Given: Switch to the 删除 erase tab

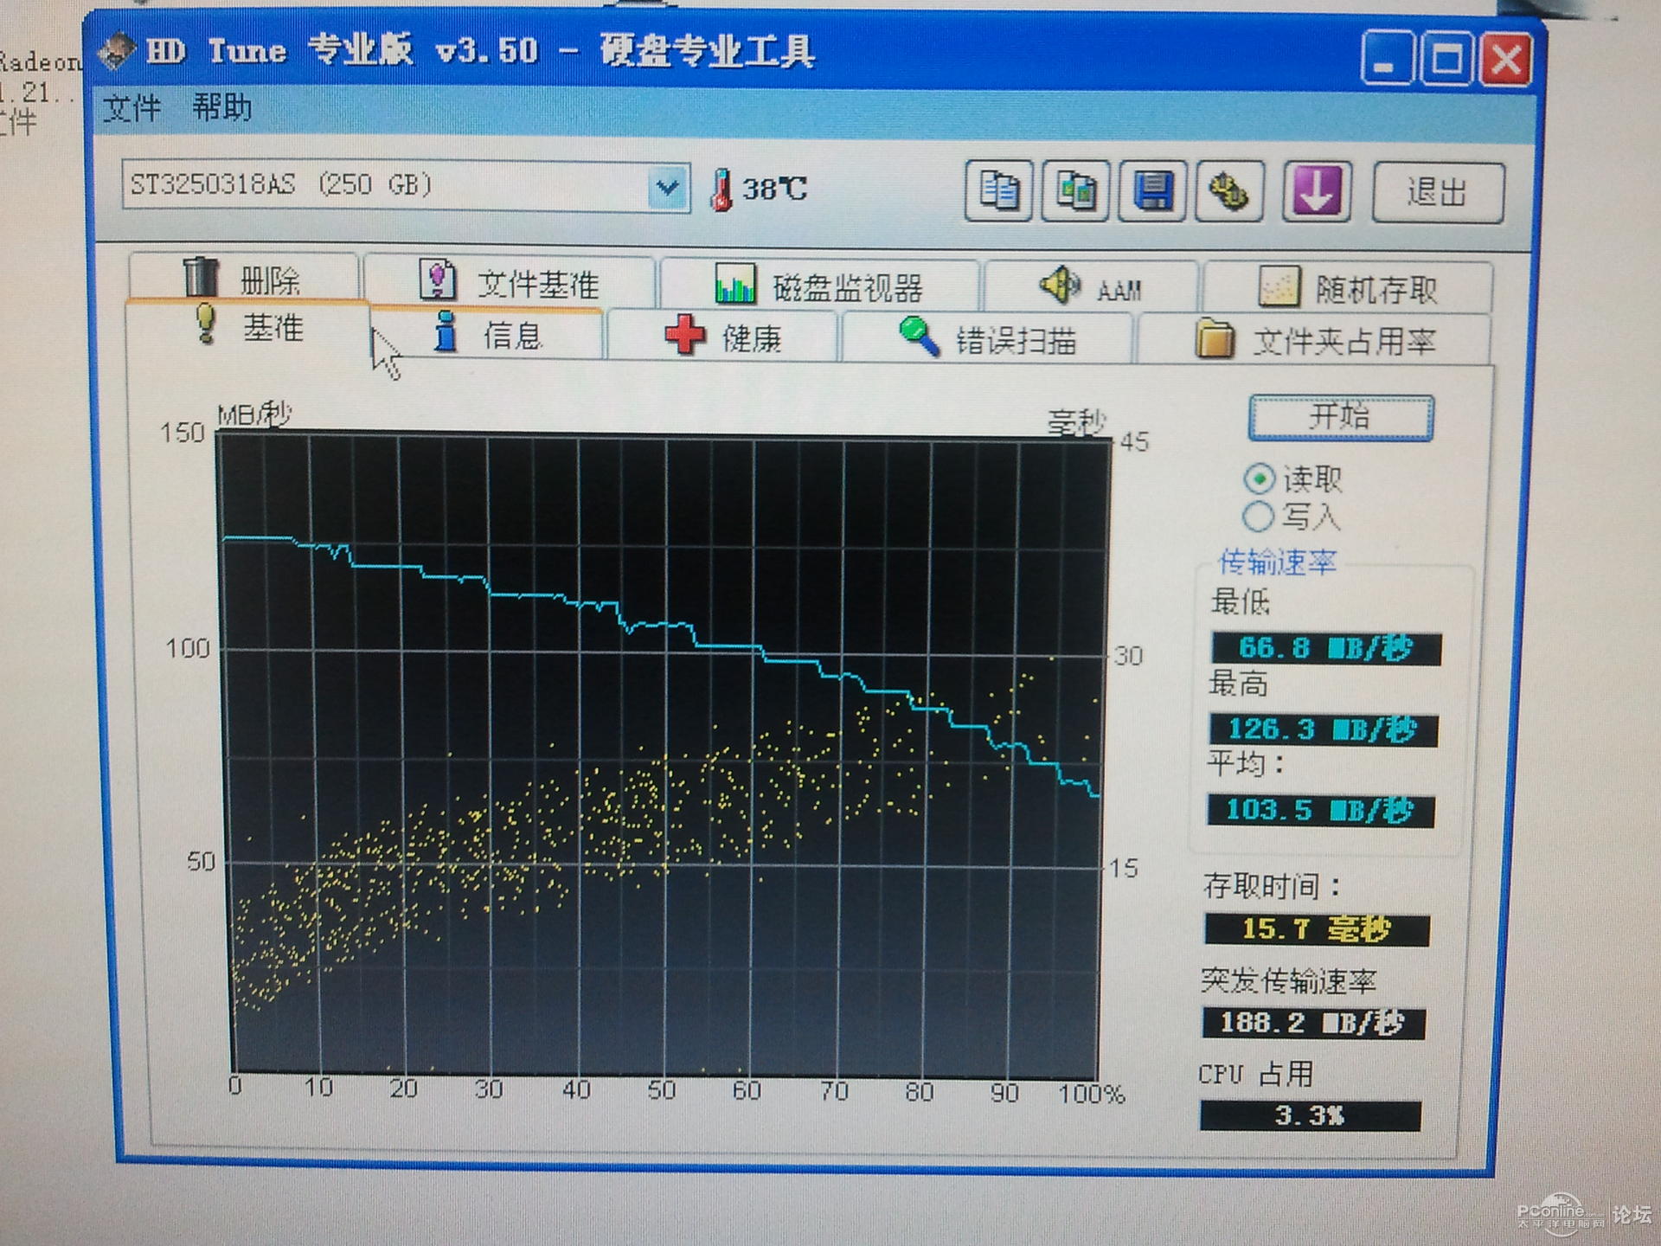Looking at the screenshot, I should [x=243, y=277].
